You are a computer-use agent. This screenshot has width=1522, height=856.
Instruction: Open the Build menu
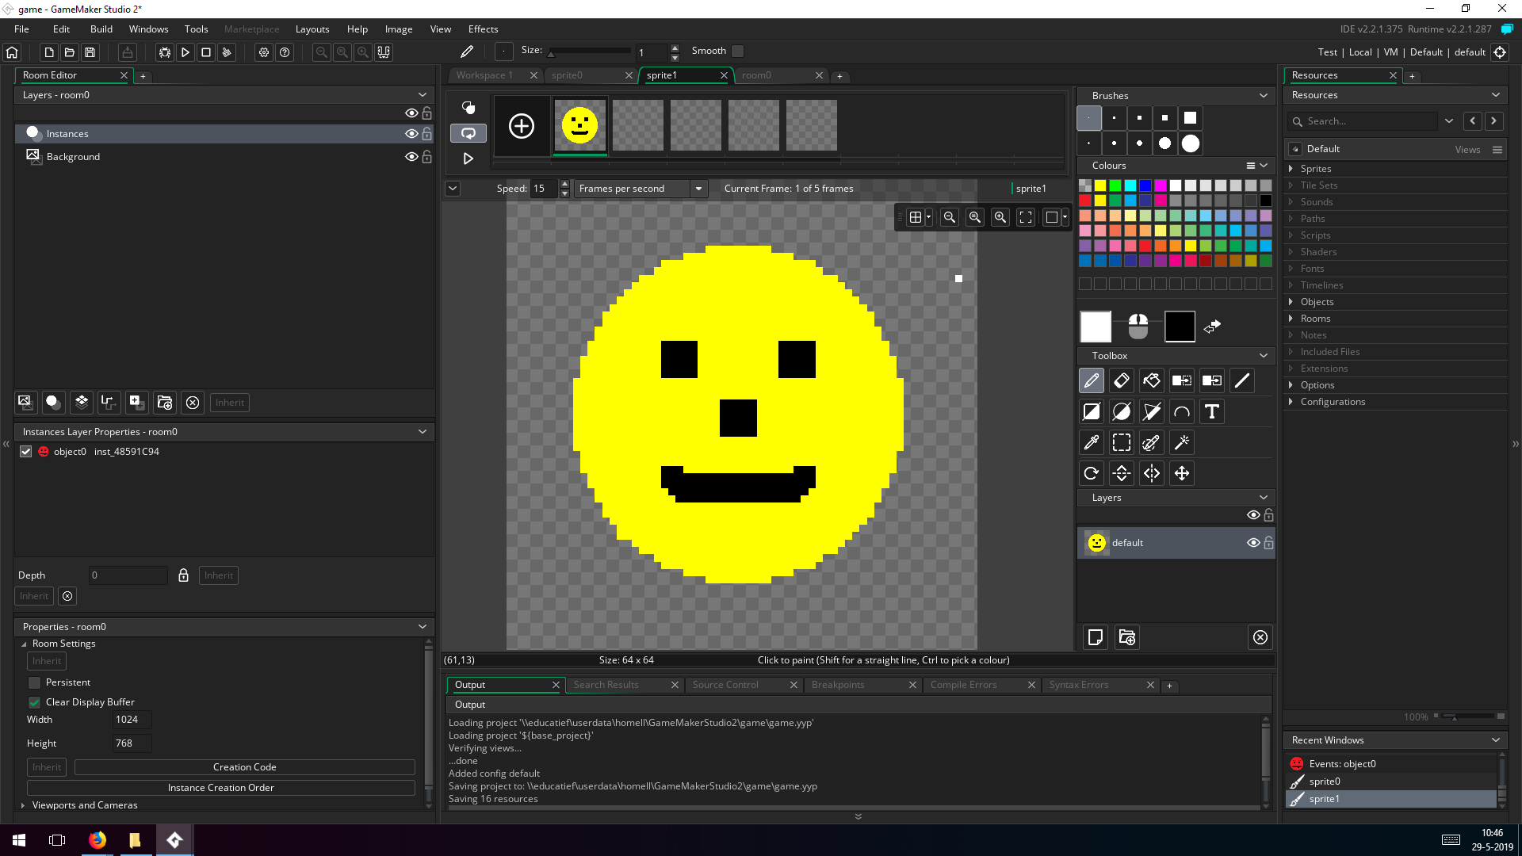101,29
